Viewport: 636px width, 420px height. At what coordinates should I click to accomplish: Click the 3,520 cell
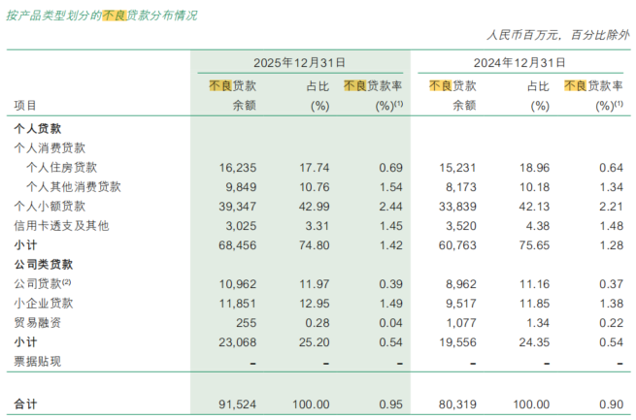pos(461,226)
